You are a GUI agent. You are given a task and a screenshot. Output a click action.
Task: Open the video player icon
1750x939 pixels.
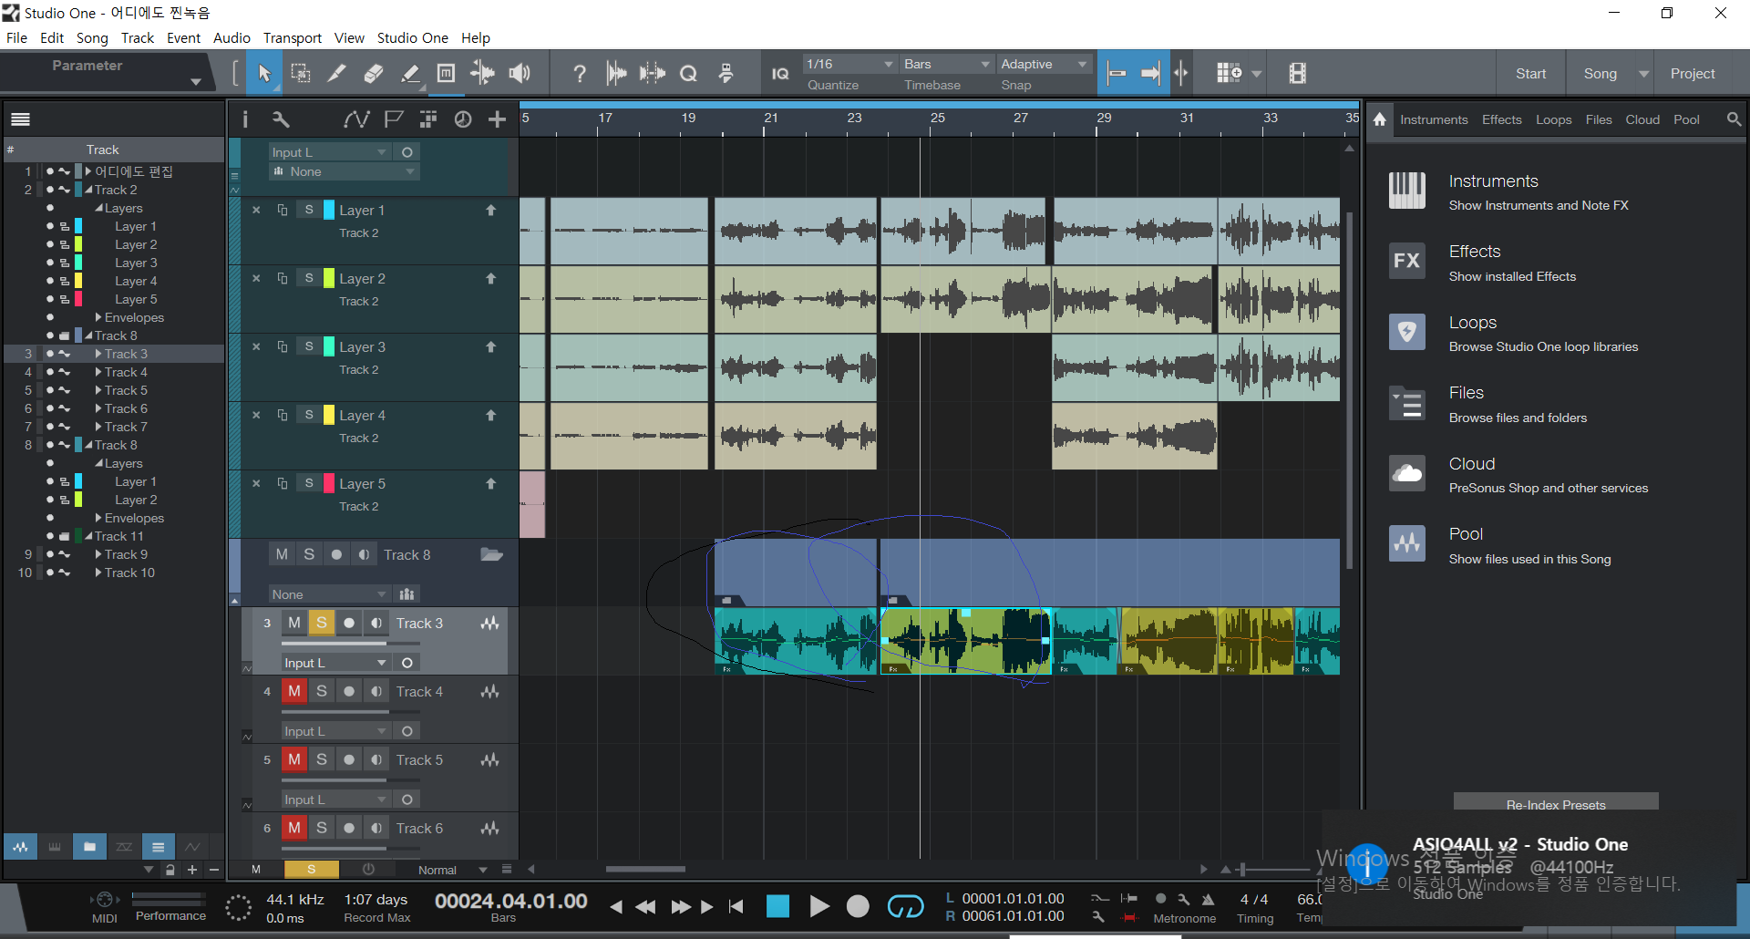coord(1298,74)
